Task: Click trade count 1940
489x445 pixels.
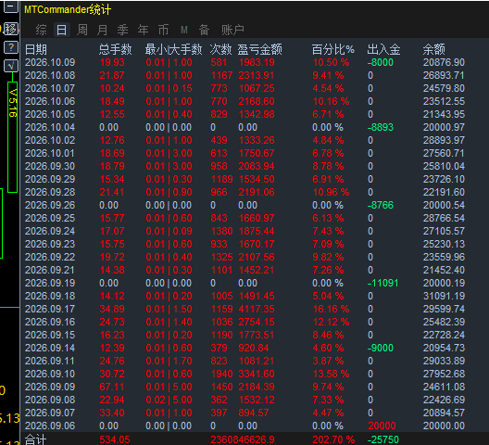Action: click(221, 374)
